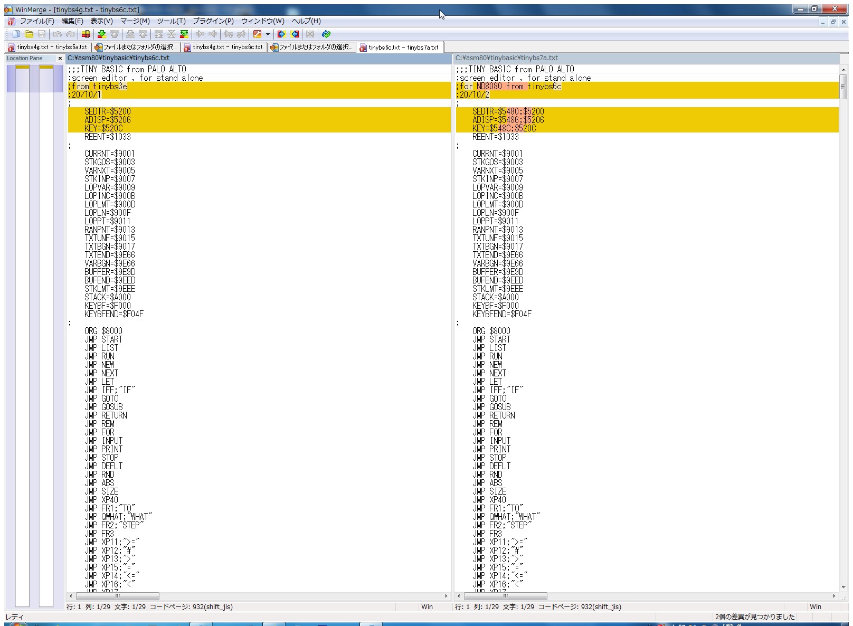Click 'KEYBFEND=$F04F' in the right pane
This screenshot has width=853, height=626.
(x=502, y=314)
